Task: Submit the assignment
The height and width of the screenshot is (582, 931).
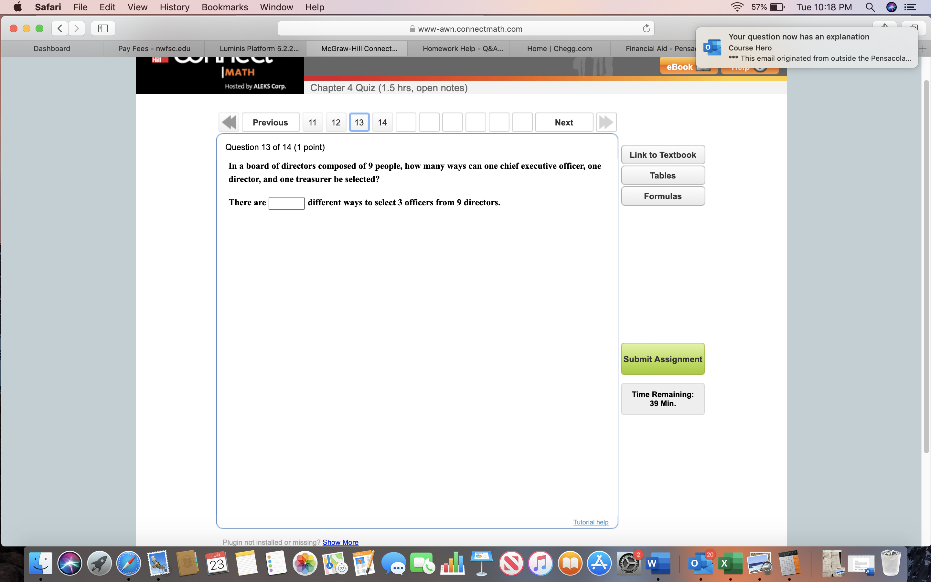Action: click(662, 359)
